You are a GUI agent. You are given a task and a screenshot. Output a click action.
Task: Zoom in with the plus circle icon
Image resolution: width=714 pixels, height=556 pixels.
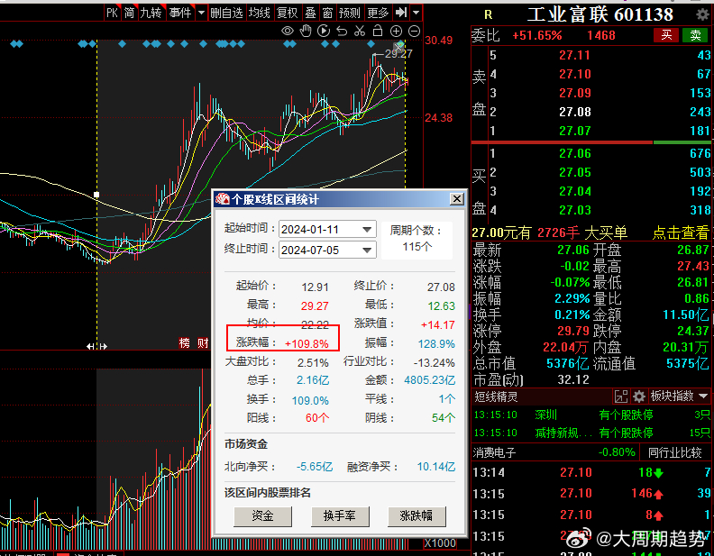click(x=397, y=32)
